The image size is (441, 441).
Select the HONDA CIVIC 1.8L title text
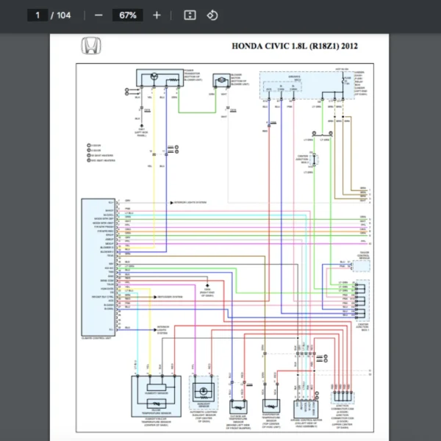tap(295, 46)
